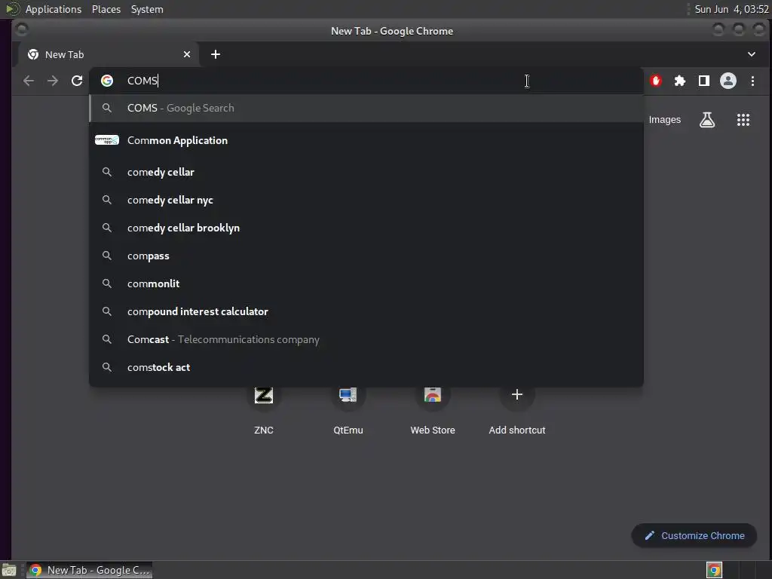Click the show desktop icon in bottom panel
This screenshot has width=772, height=579.
(x=9, y=570)
